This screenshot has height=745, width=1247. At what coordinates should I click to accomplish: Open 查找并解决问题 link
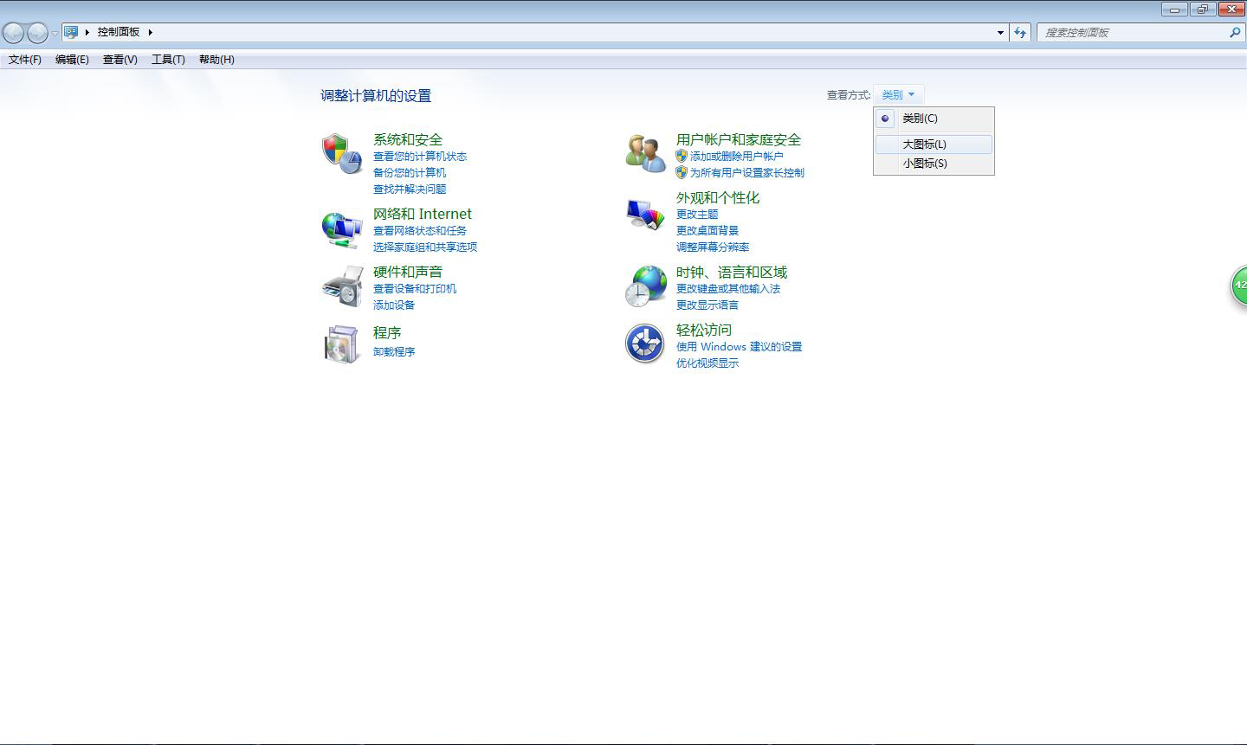(x=410, y=189)
